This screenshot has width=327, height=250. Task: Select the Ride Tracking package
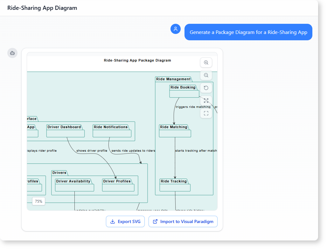[175, 185]
